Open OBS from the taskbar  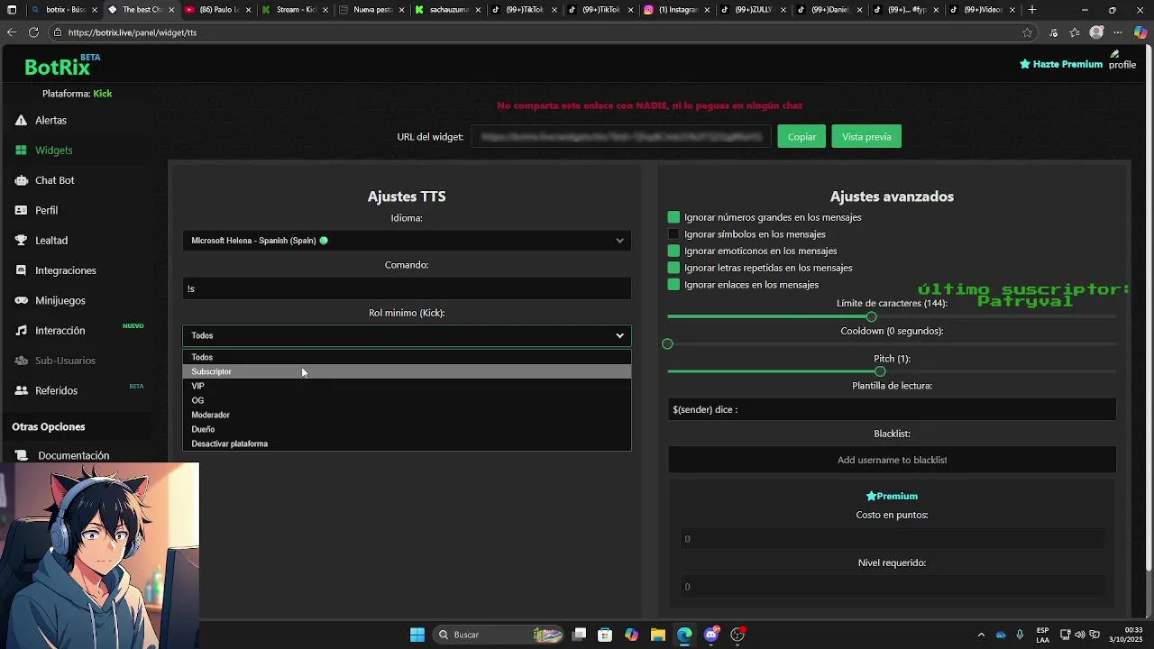click(737, 635)
